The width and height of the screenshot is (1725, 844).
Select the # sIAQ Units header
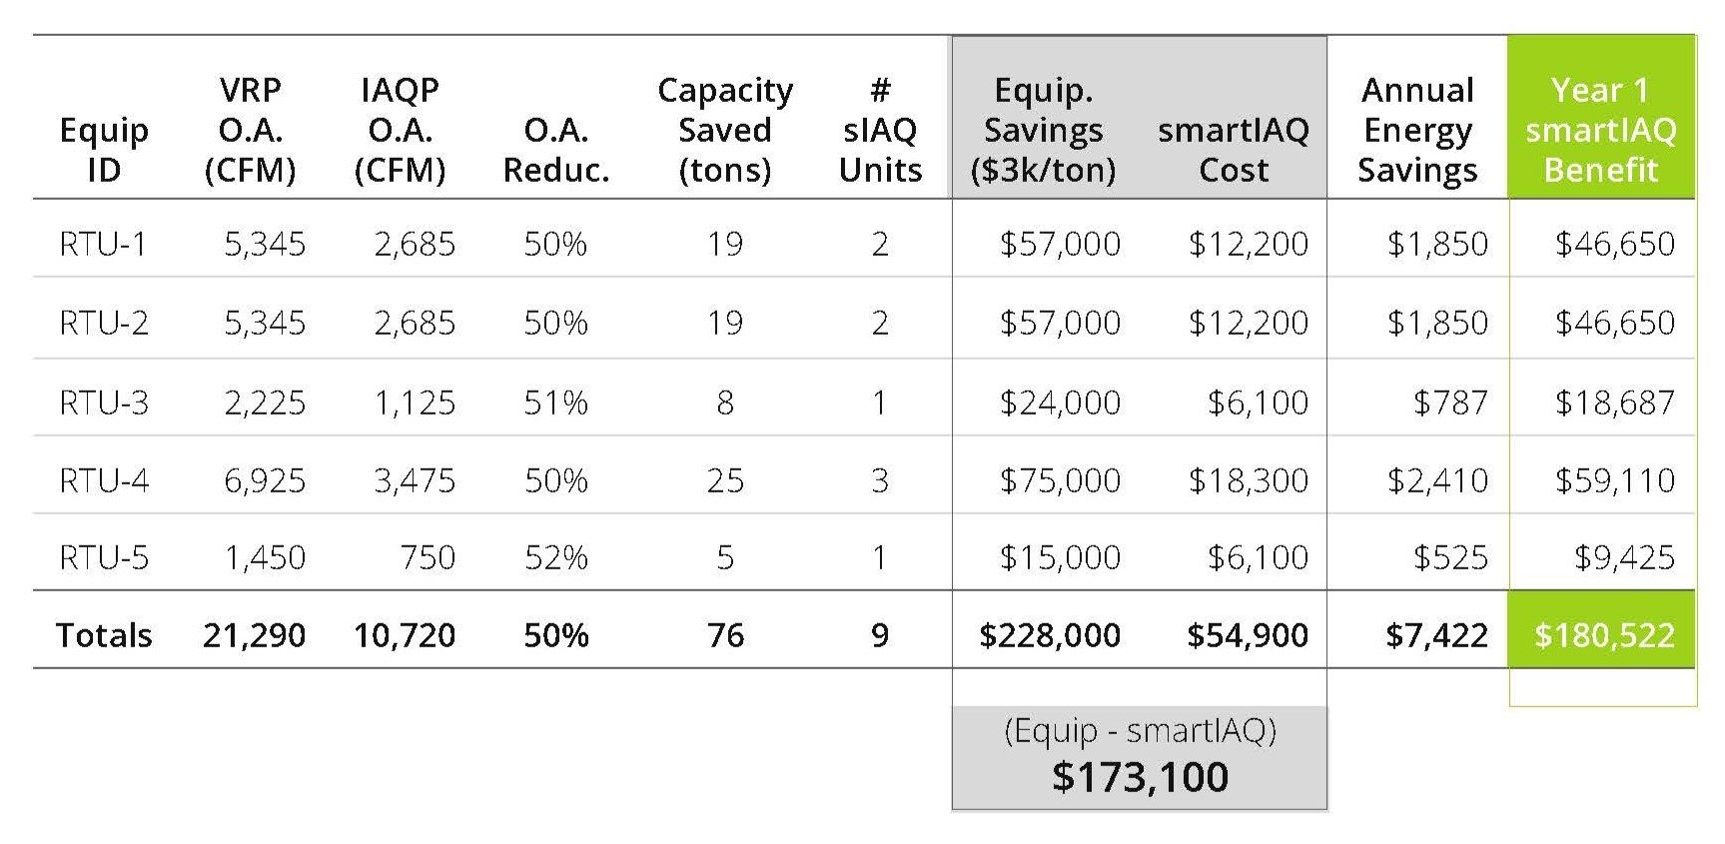[x=880, y=130]
